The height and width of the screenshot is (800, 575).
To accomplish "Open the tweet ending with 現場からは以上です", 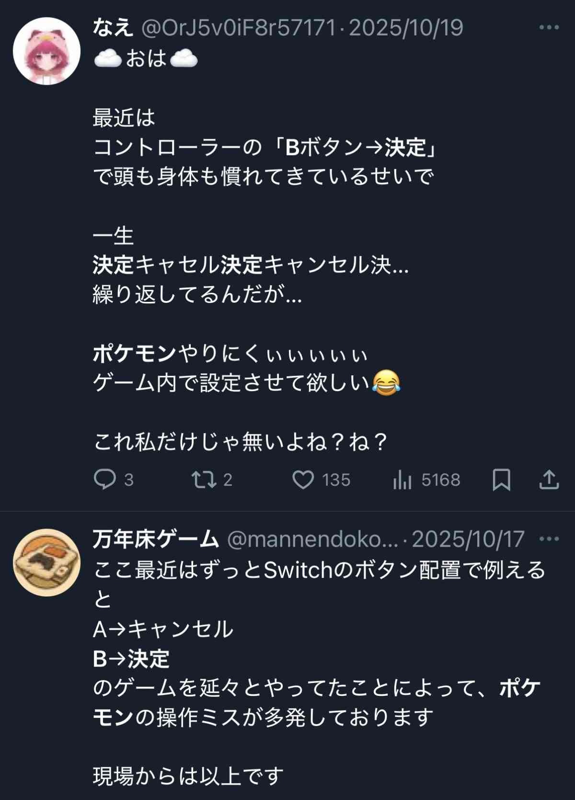I will point(188,776).
